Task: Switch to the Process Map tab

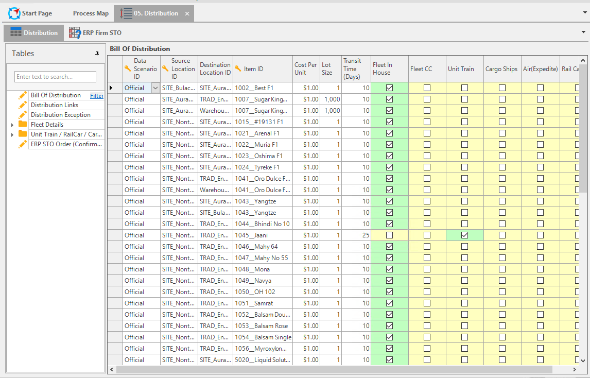Action: (x=91, y=13)
